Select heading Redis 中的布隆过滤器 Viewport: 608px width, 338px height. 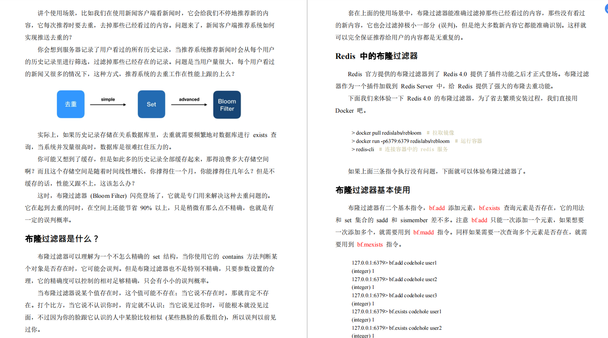point(377,56)
